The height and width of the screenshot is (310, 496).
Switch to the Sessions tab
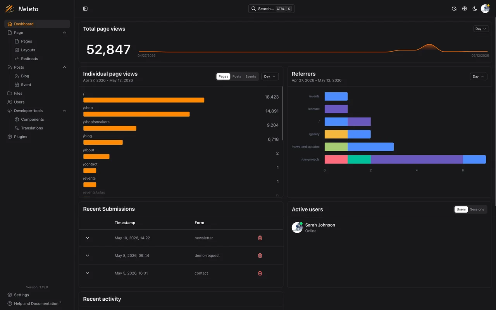click(477, 209)
